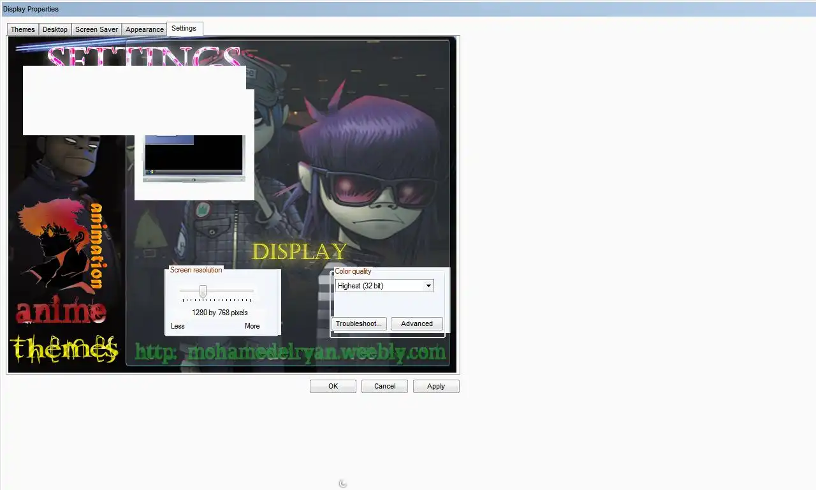Click the Apply button

pos(436,386)
